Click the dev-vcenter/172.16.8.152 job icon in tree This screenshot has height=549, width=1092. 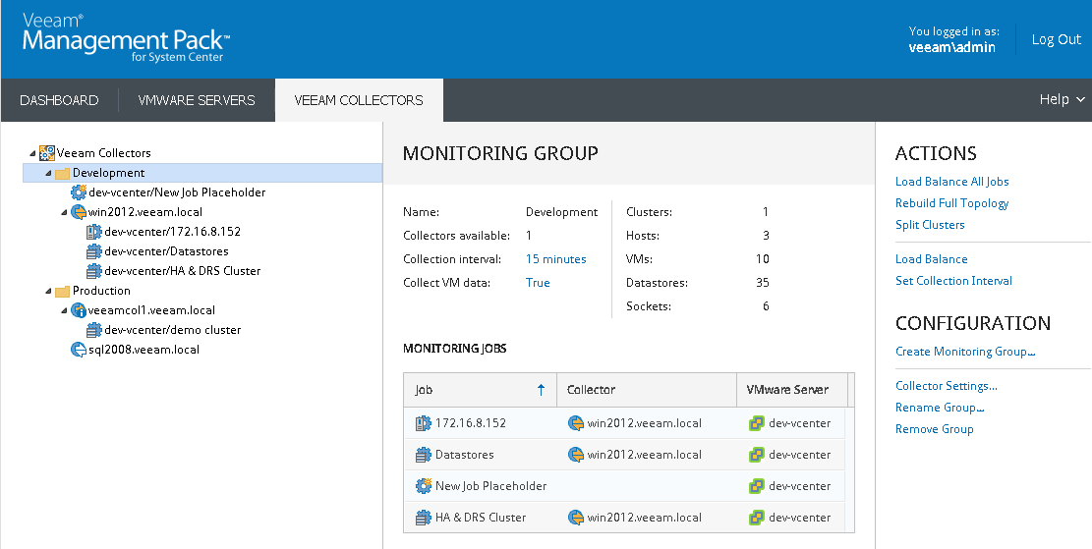(x=94, y=232)
